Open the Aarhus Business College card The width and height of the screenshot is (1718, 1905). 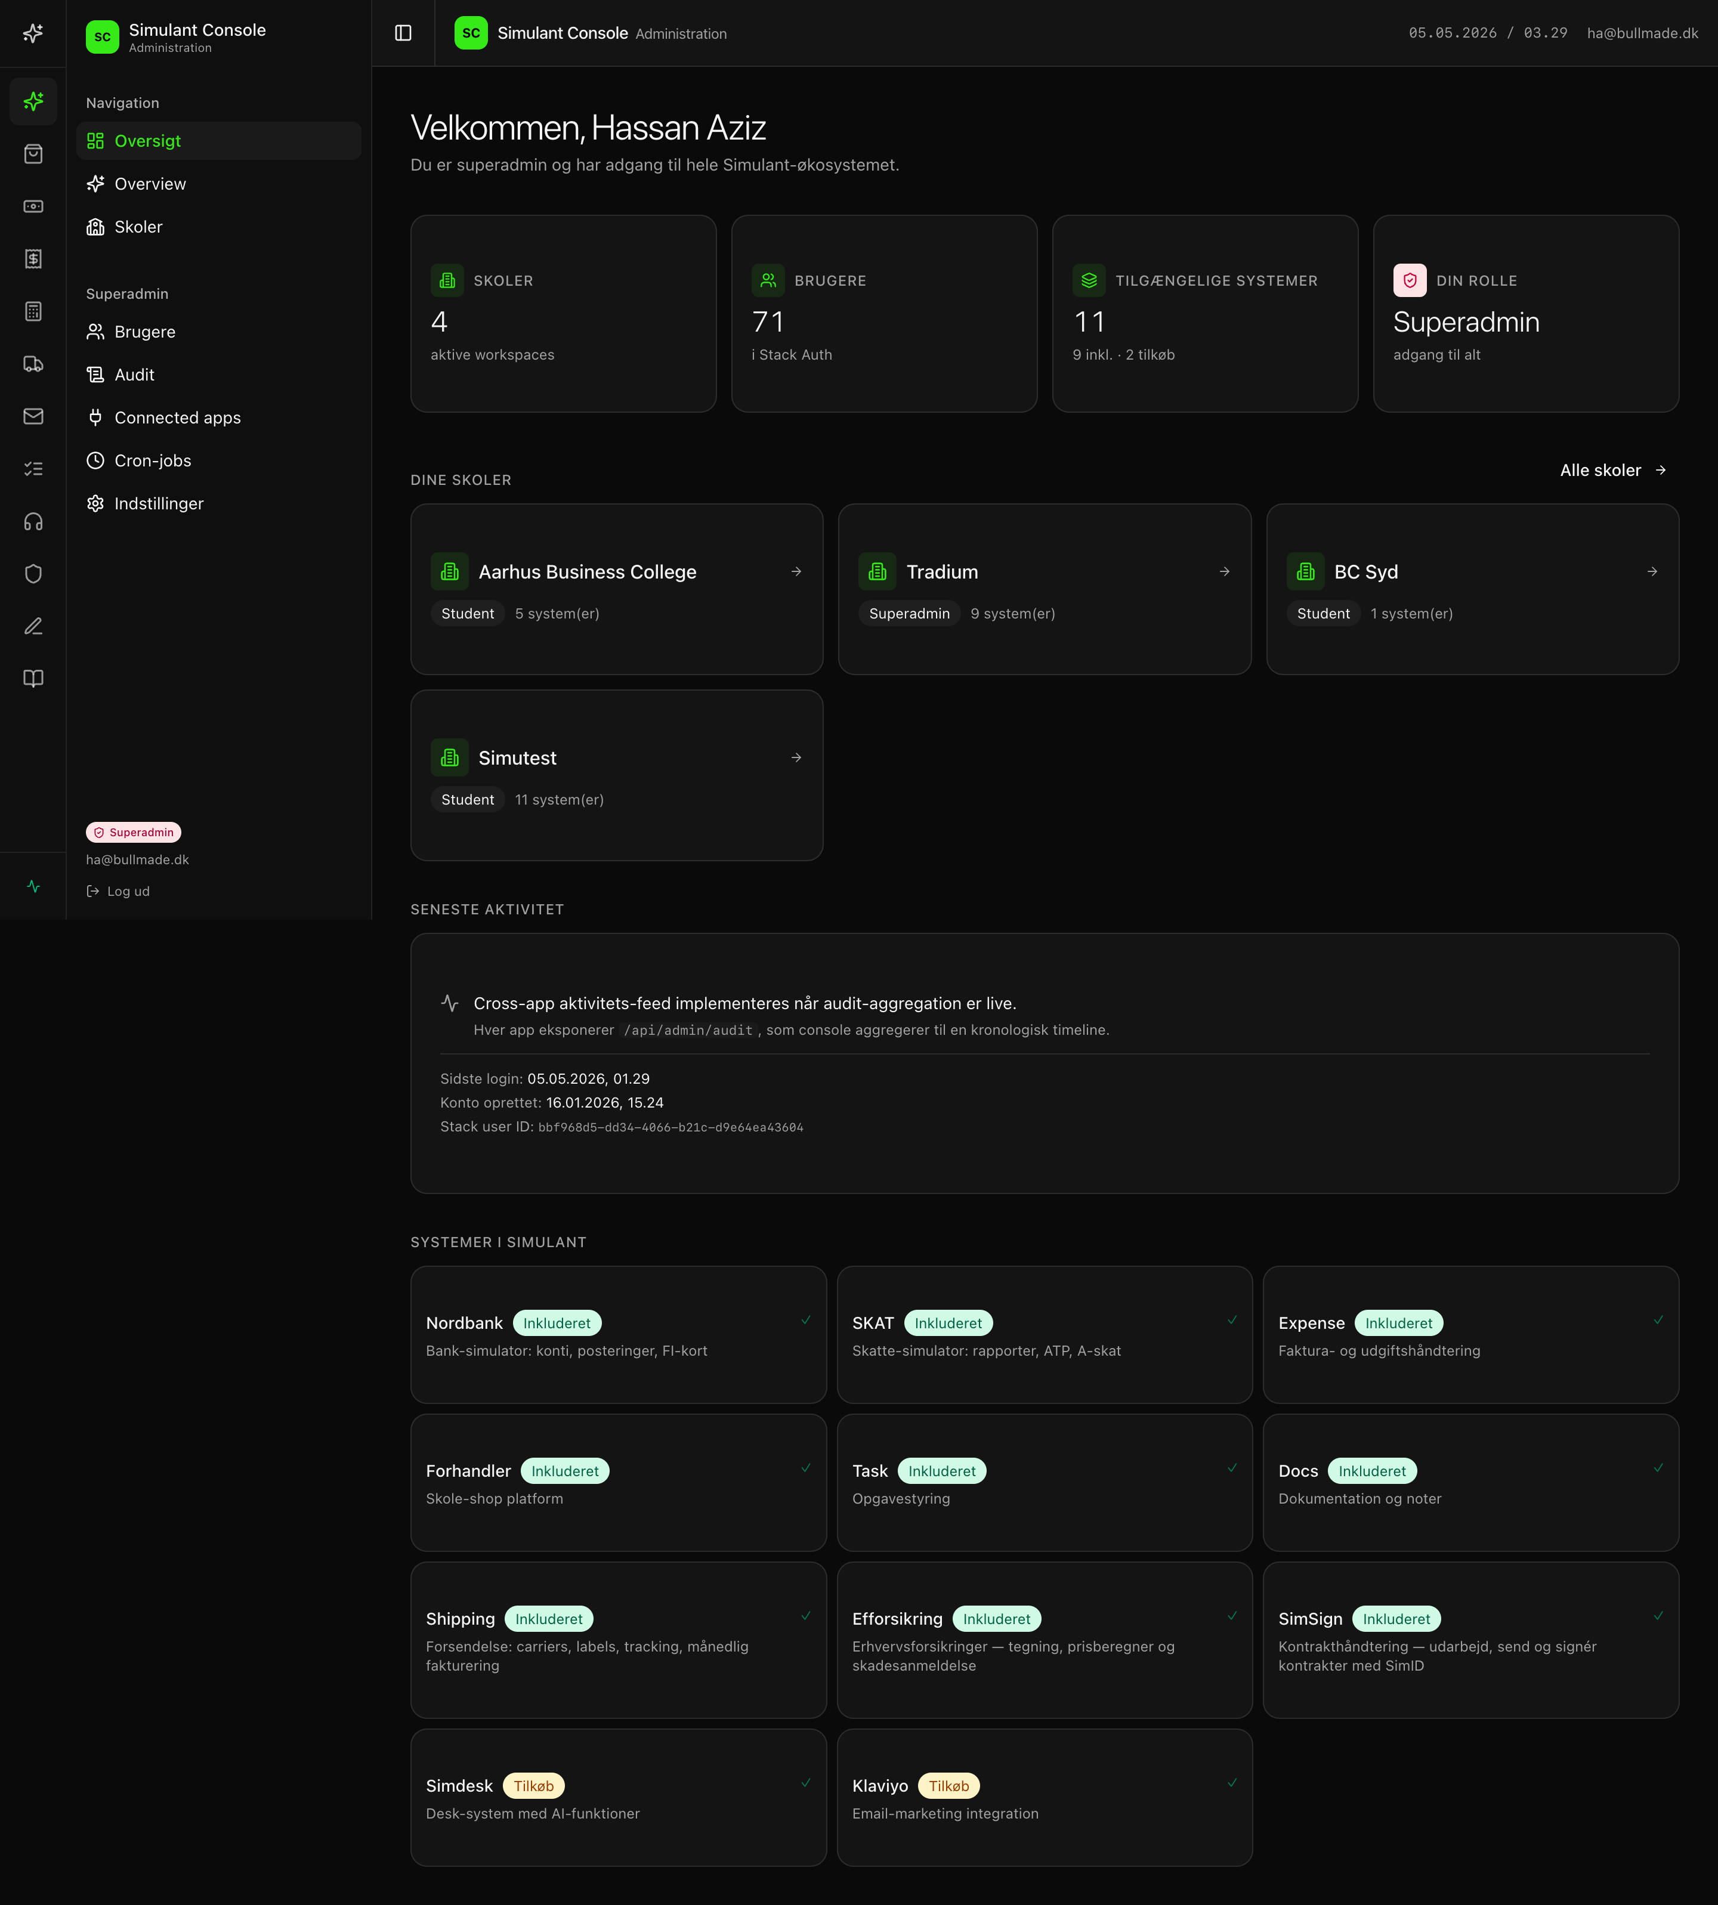(x=617, y=589)
